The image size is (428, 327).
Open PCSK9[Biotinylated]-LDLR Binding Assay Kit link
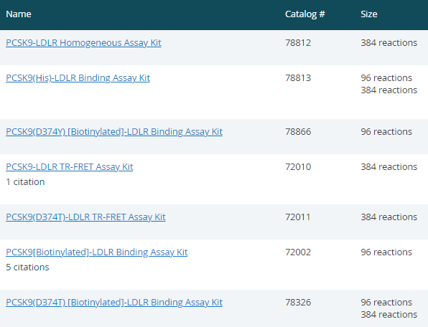pyautogui.click(x=97, y=252)
